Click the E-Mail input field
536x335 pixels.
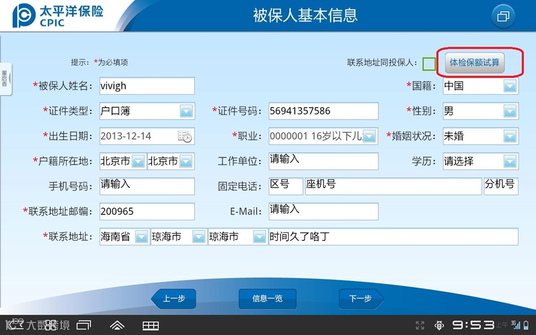pyautogui.click(x=323, y=212)
